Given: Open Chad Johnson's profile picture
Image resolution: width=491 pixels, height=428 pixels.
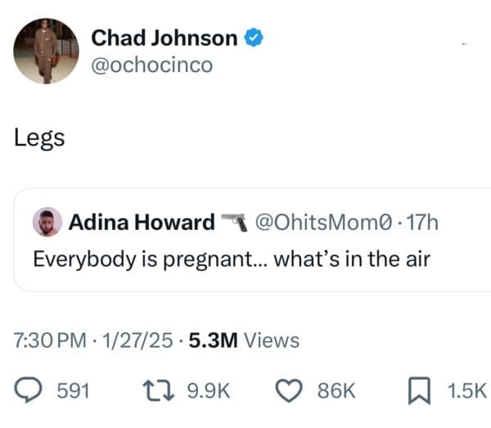Looking at the screenshot, I should 46,51.
